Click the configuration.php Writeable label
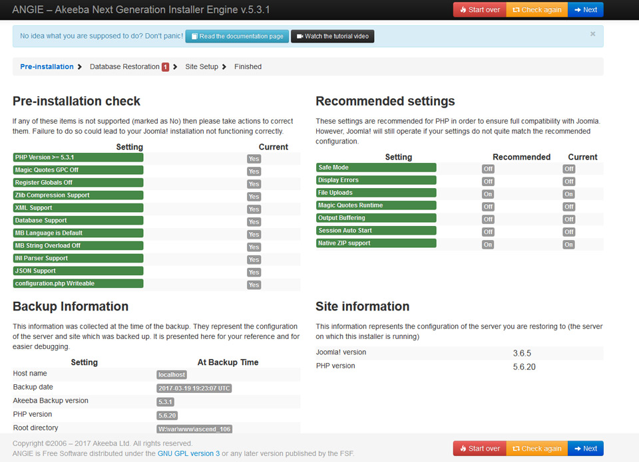This screenshot has width=639, height=462. coord(79,284)
